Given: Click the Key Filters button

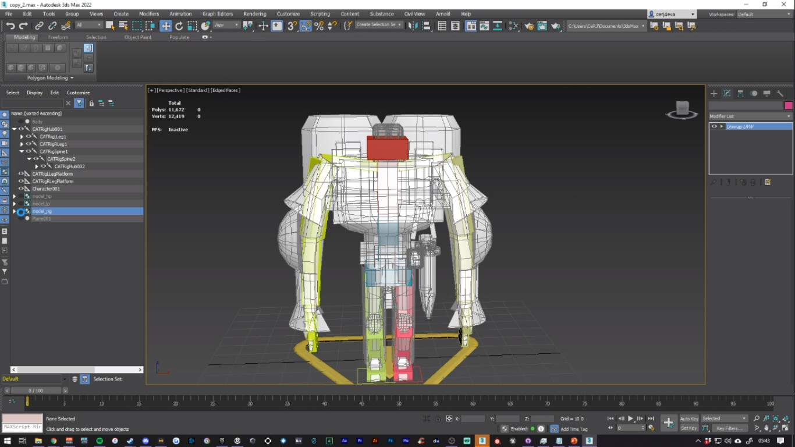Looking at the screenshot, I should tap(730, 428).
